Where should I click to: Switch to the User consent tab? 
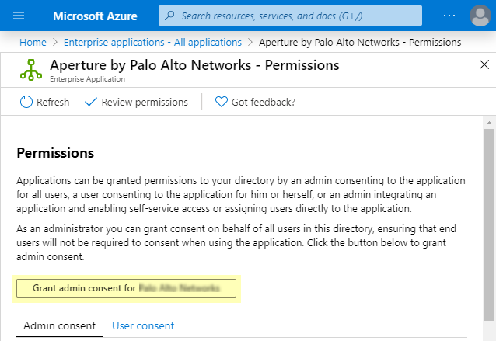tap(143, 325)
